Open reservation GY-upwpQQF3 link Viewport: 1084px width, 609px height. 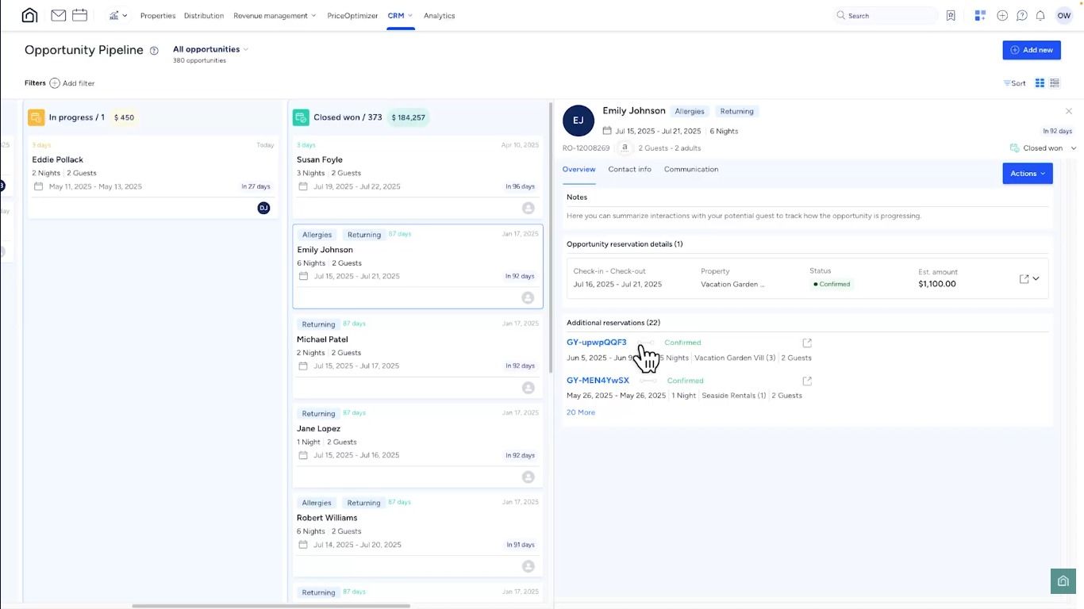pos(597,343)
